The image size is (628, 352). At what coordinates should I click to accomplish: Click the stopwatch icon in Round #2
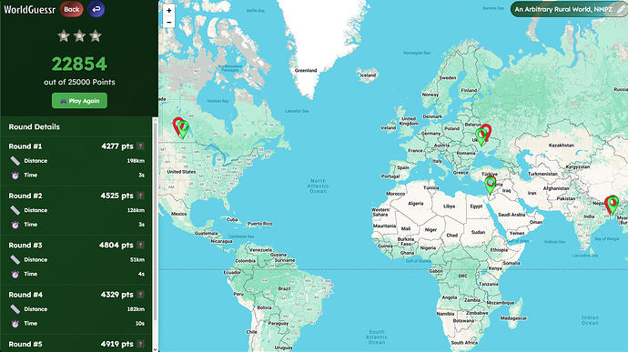(15, 225)
